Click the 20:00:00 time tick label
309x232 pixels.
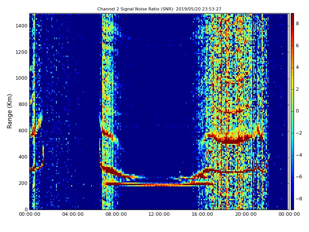[x=246, y=214]
